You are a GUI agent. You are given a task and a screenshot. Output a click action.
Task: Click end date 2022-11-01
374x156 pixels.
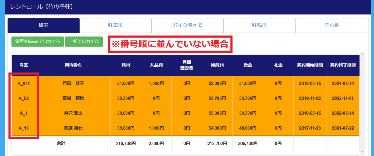343,98
